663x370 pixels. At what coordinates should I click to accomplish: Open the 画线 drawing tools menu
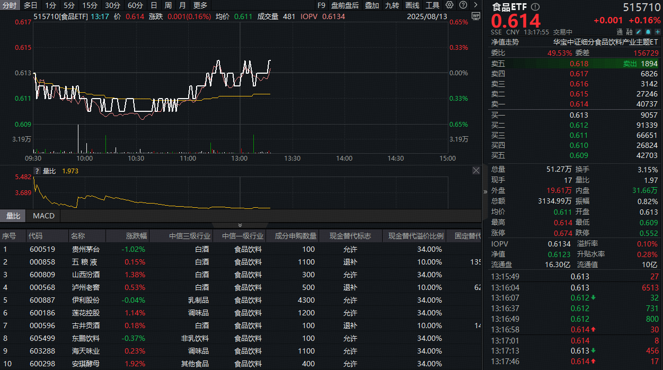[412, 5]
